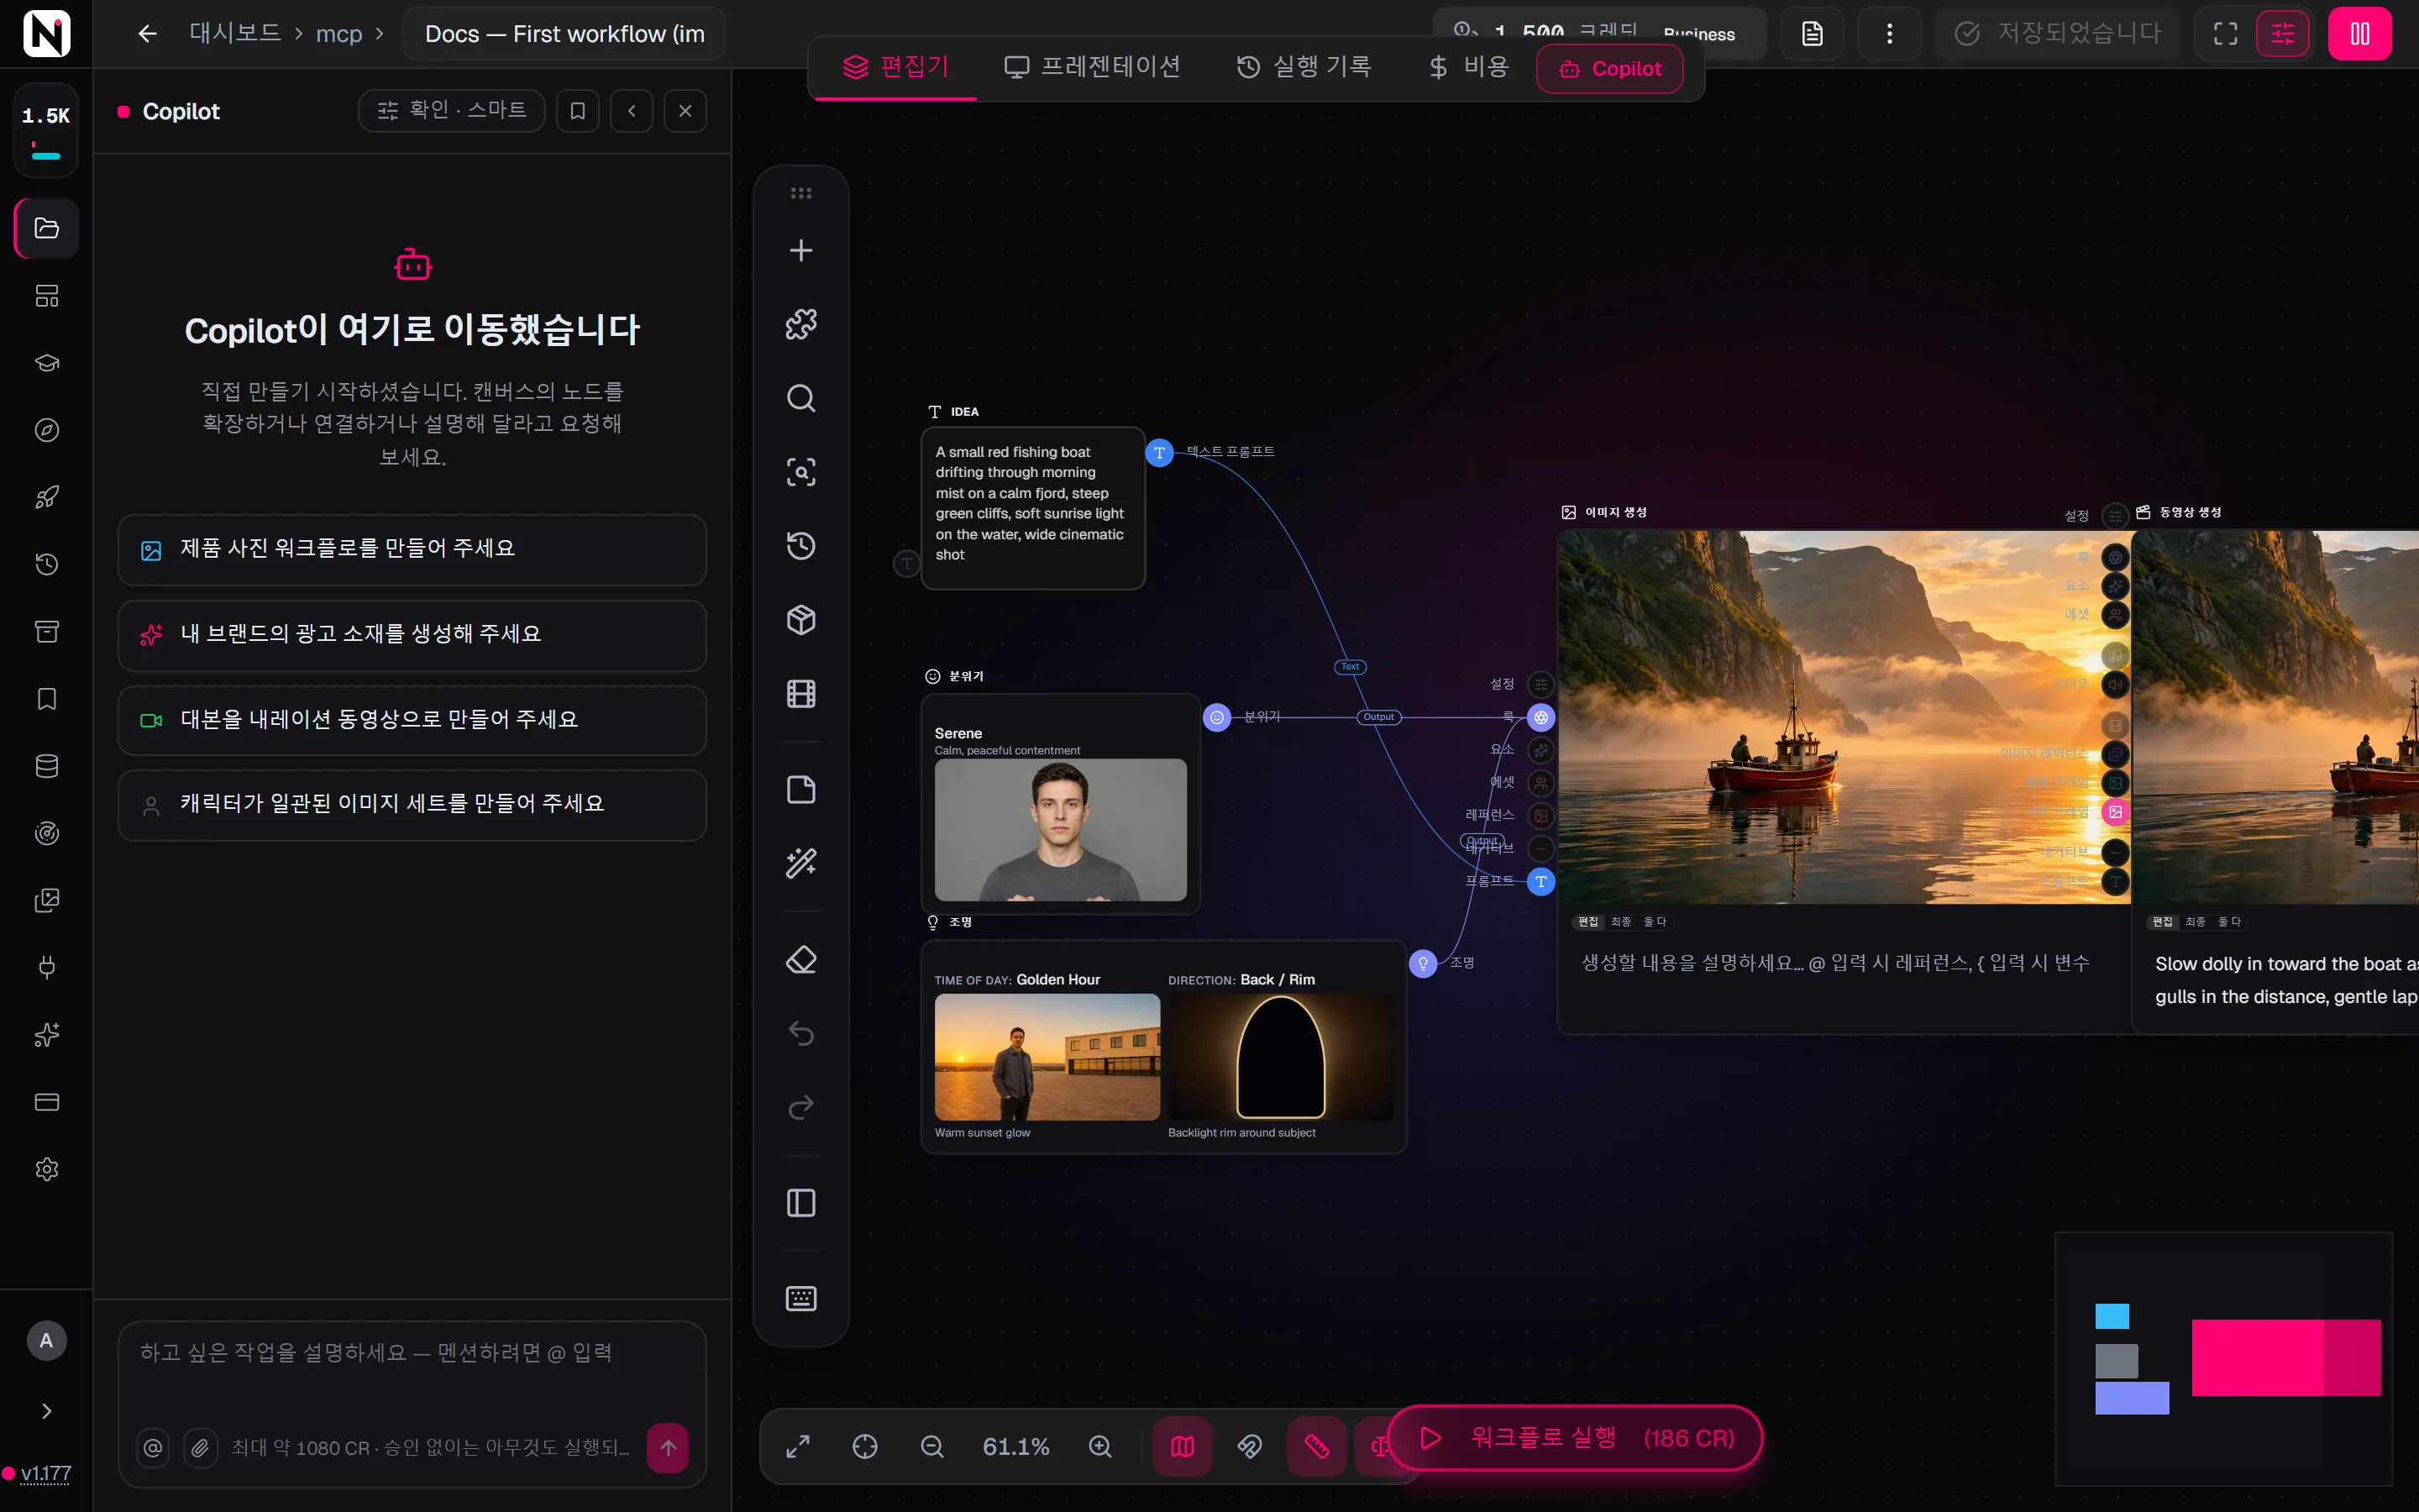Toggle the magnet snap button
The image size is (2419, 1512).
click(1250, 1447)
